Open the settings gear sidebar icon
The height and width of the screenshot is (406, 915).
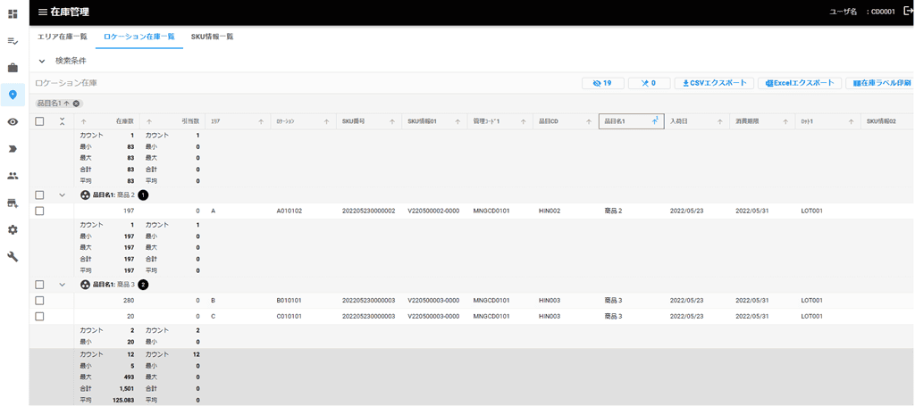point(13,229)
